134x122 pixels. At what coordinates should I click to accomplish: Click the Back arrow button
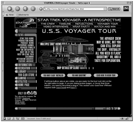tap(9, 9)
